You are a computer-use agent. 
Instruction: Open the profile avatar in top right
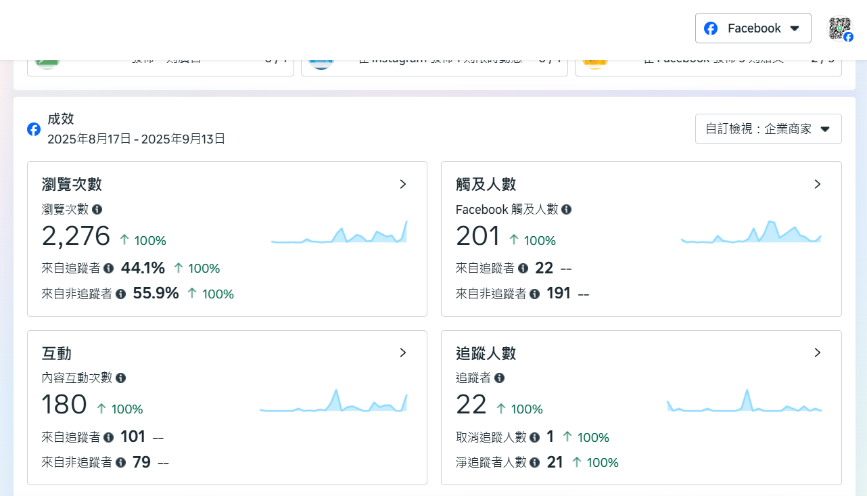[841, 28]
